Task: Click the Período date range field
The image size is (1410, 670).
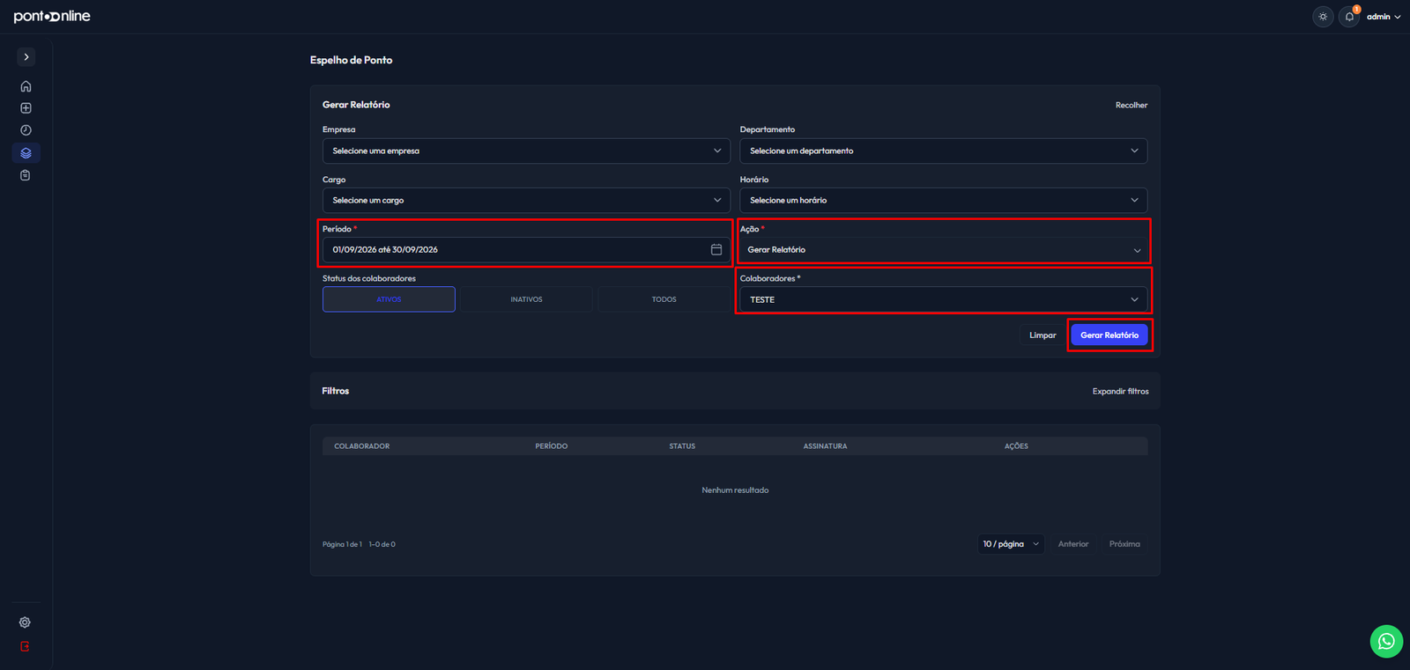Action: [x=526, y=250]
